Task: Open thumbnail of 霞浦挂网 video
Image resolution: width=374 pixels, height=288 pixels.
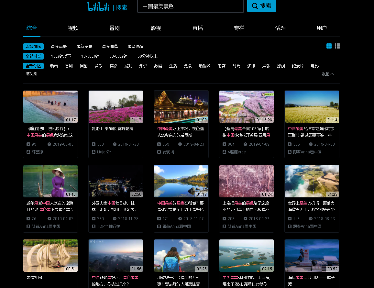Action: point(50,256)
